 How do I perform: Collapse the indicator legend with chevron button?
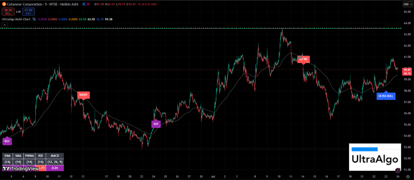[5, 25]
